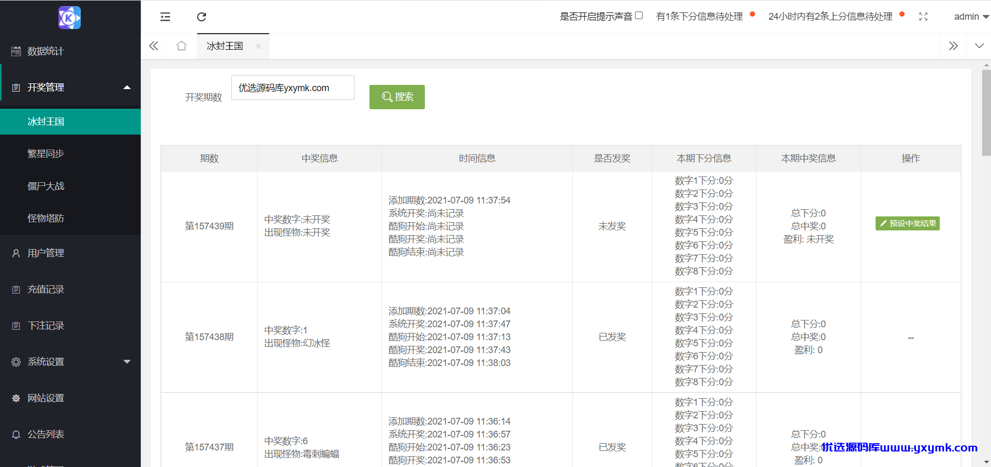Viewport: 991px width, 467px height.
Task: Click the 时间信息 column header
Action: pos(477,158)
